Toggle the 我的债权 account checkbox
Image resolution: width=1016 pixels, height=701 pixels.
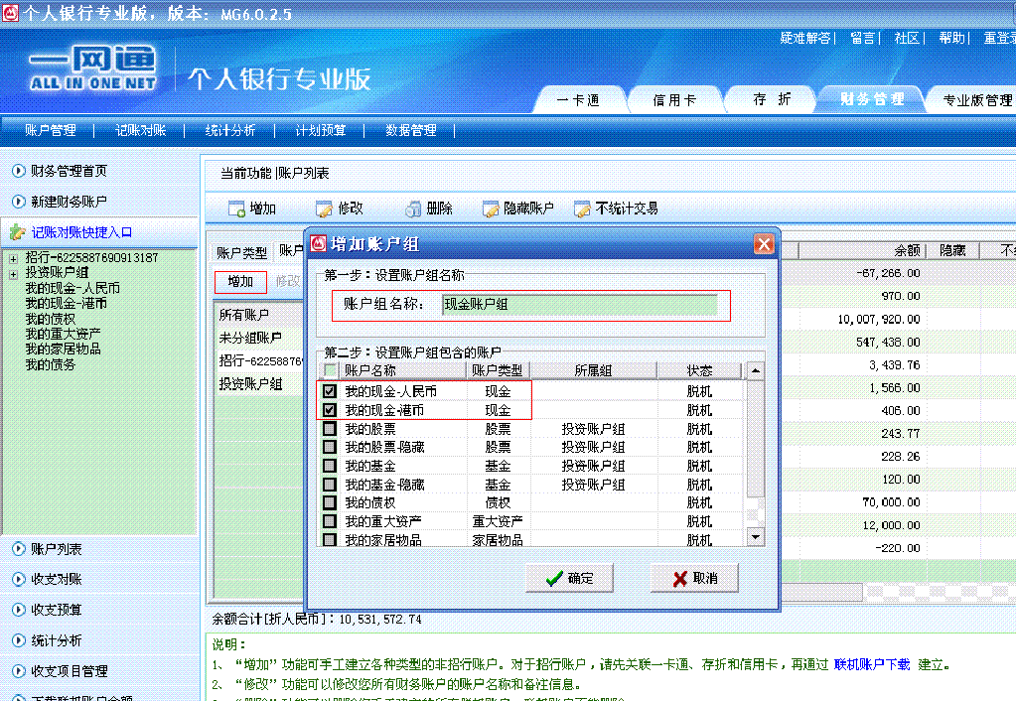(x=329, y=502)
